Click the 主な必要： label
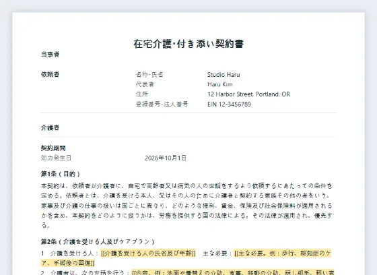This screenshot has width=377, height=275. (x=217, y=253)
